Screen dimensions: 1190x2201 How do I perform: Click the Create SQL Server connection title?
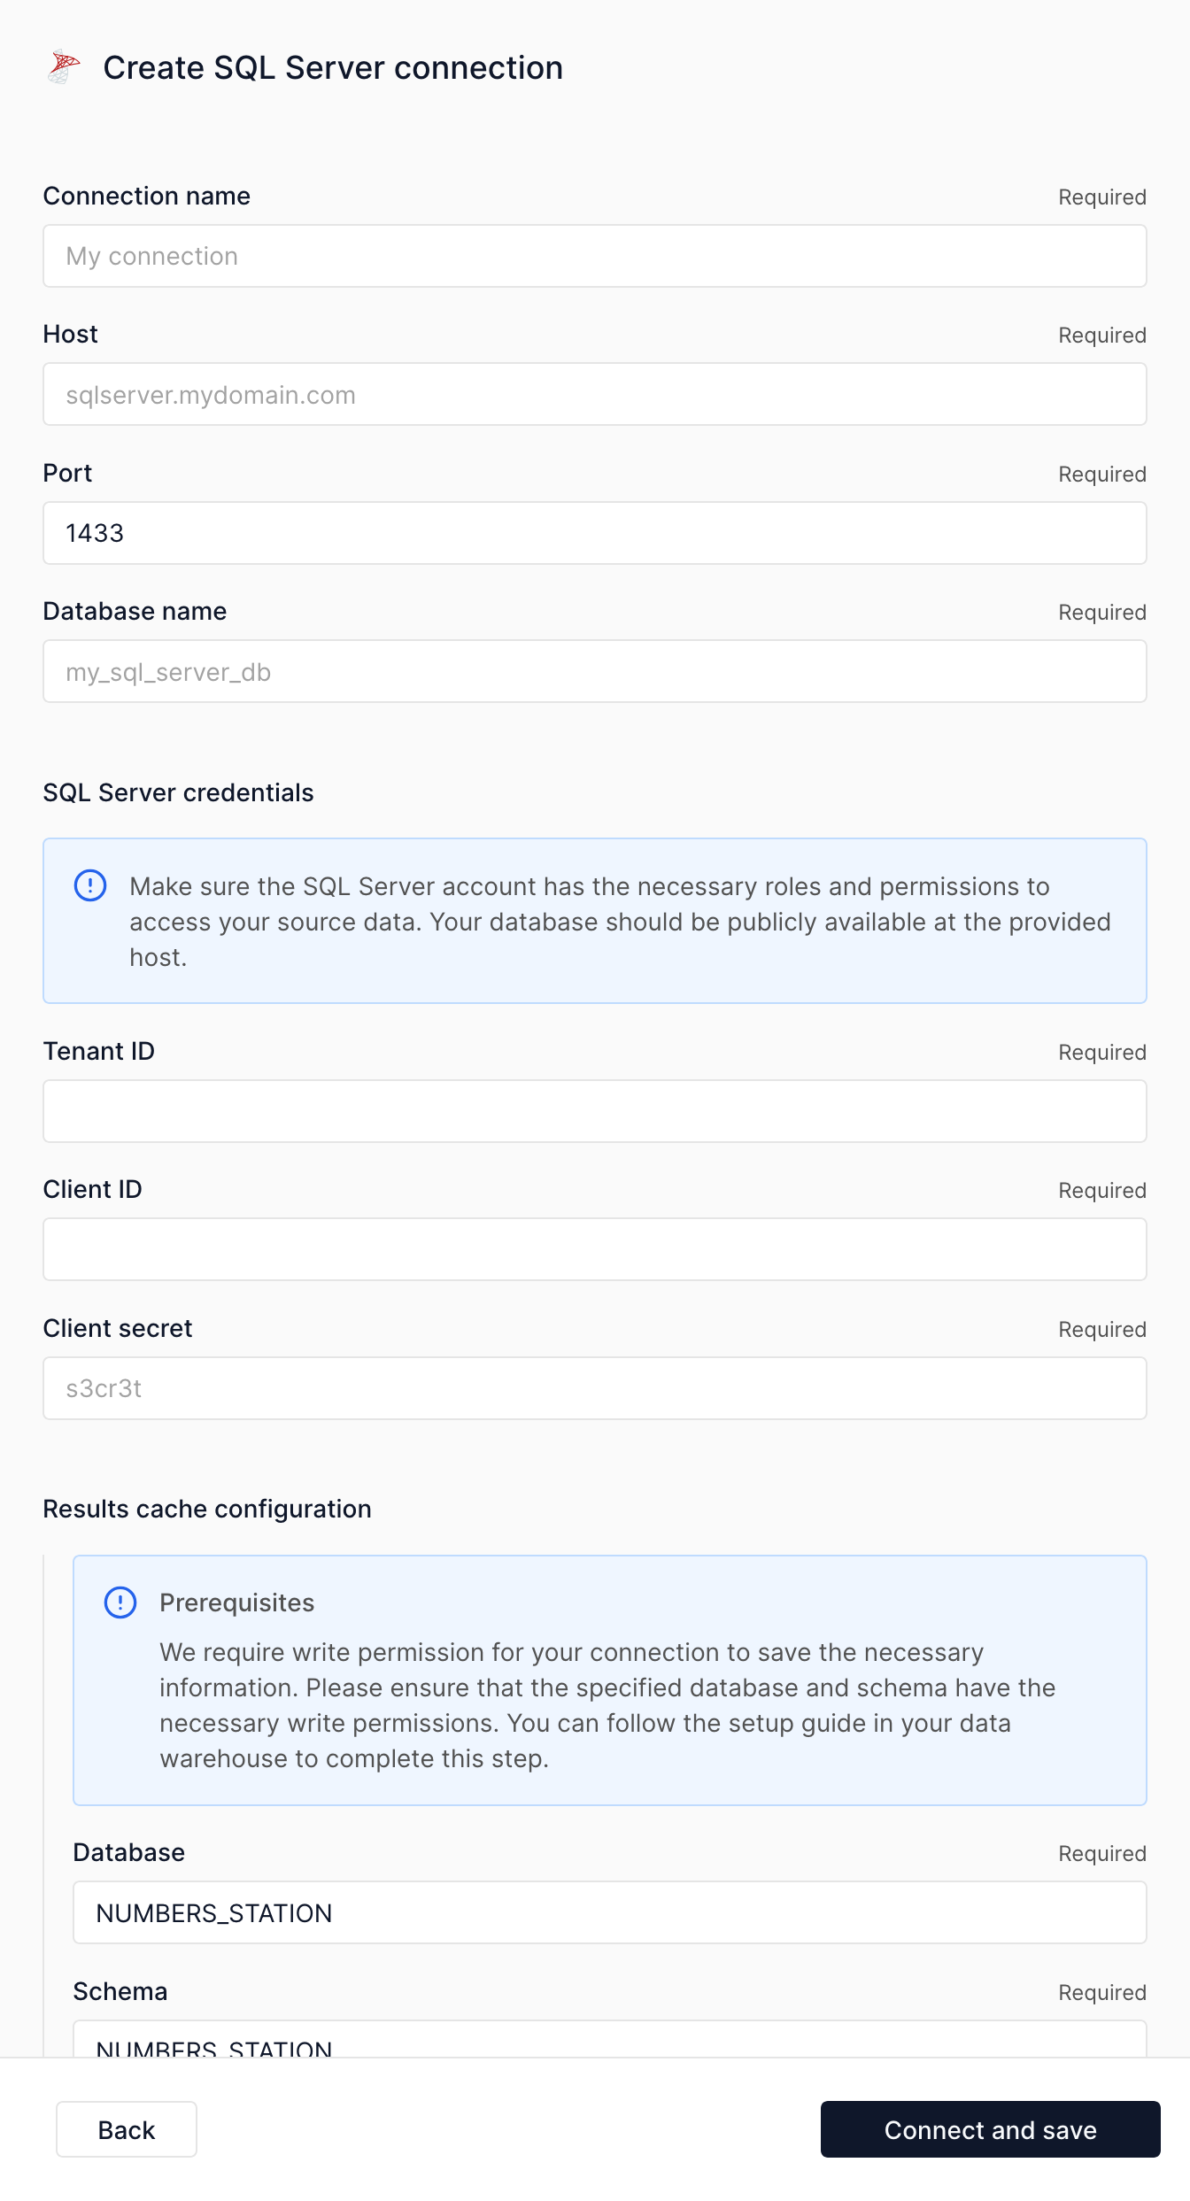click(x=333, y=66)
